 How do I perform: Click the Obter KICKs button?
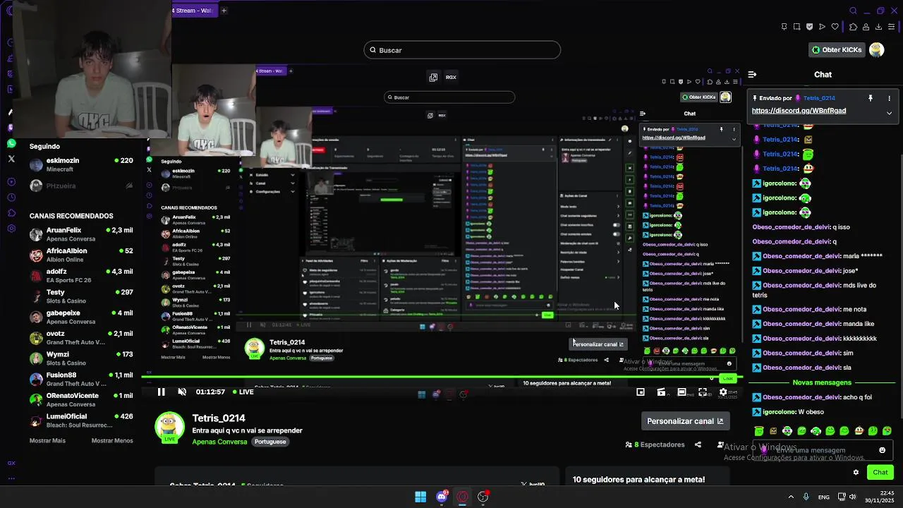(837, 50)
